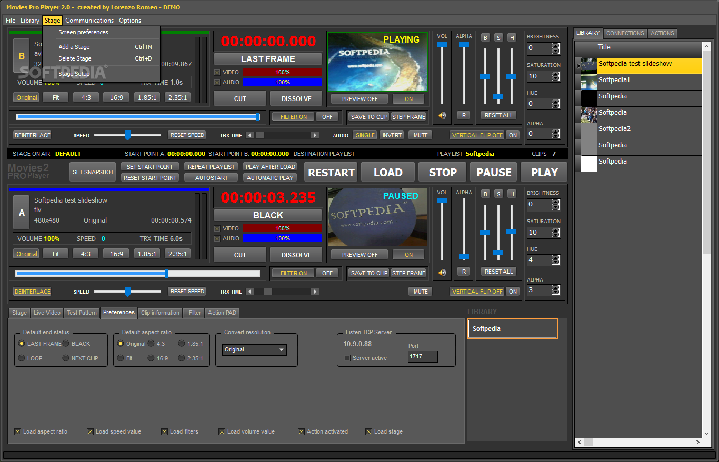Click deck A's BRIGHTNESS spinner arrows
Screen dimensions: 719x462
tap(555, 204)
